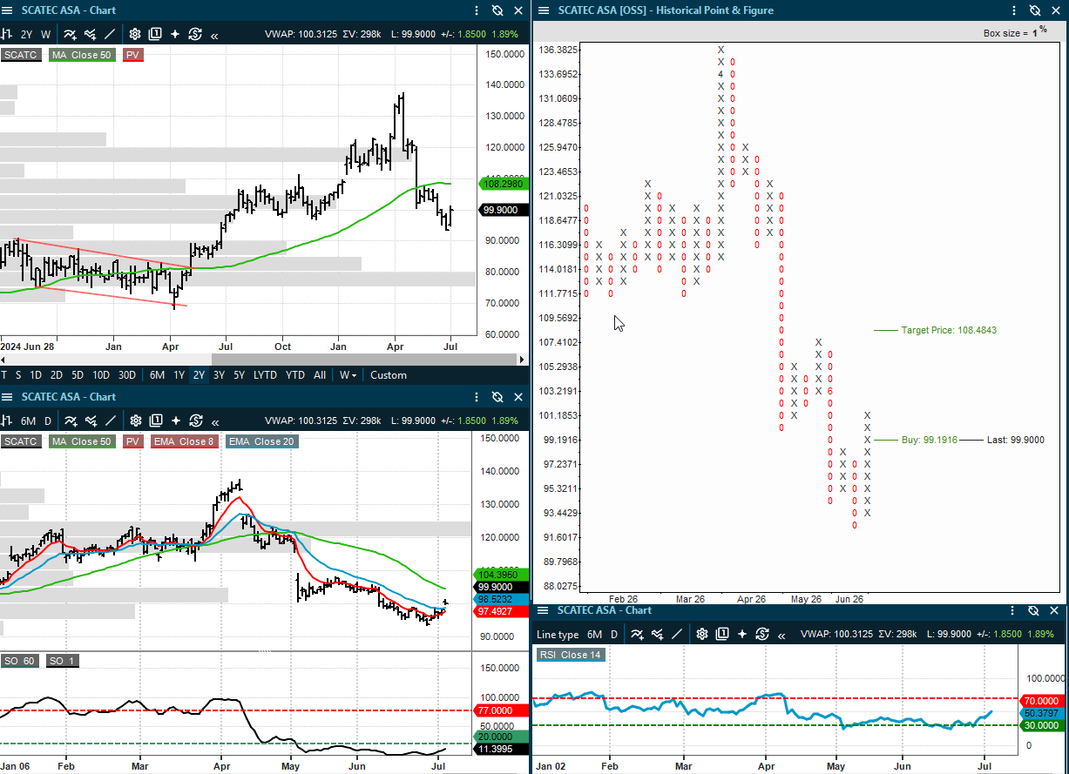1069x774 pixels.
Task: Toggle MA Close 50 label in top-left chart
Action: [x=82, y=55]
